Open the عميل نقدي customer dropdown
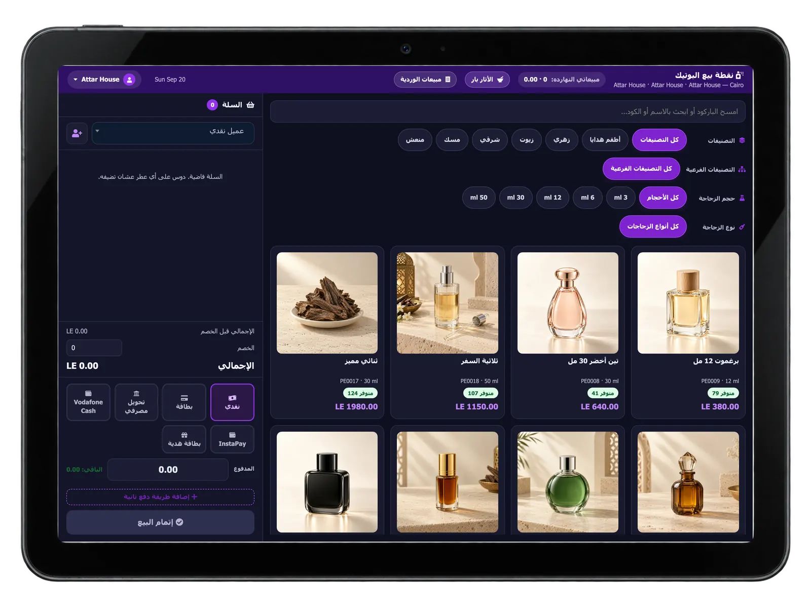This screenshot has height=608, width=811. pyautogui.click(x=173, y=133)
